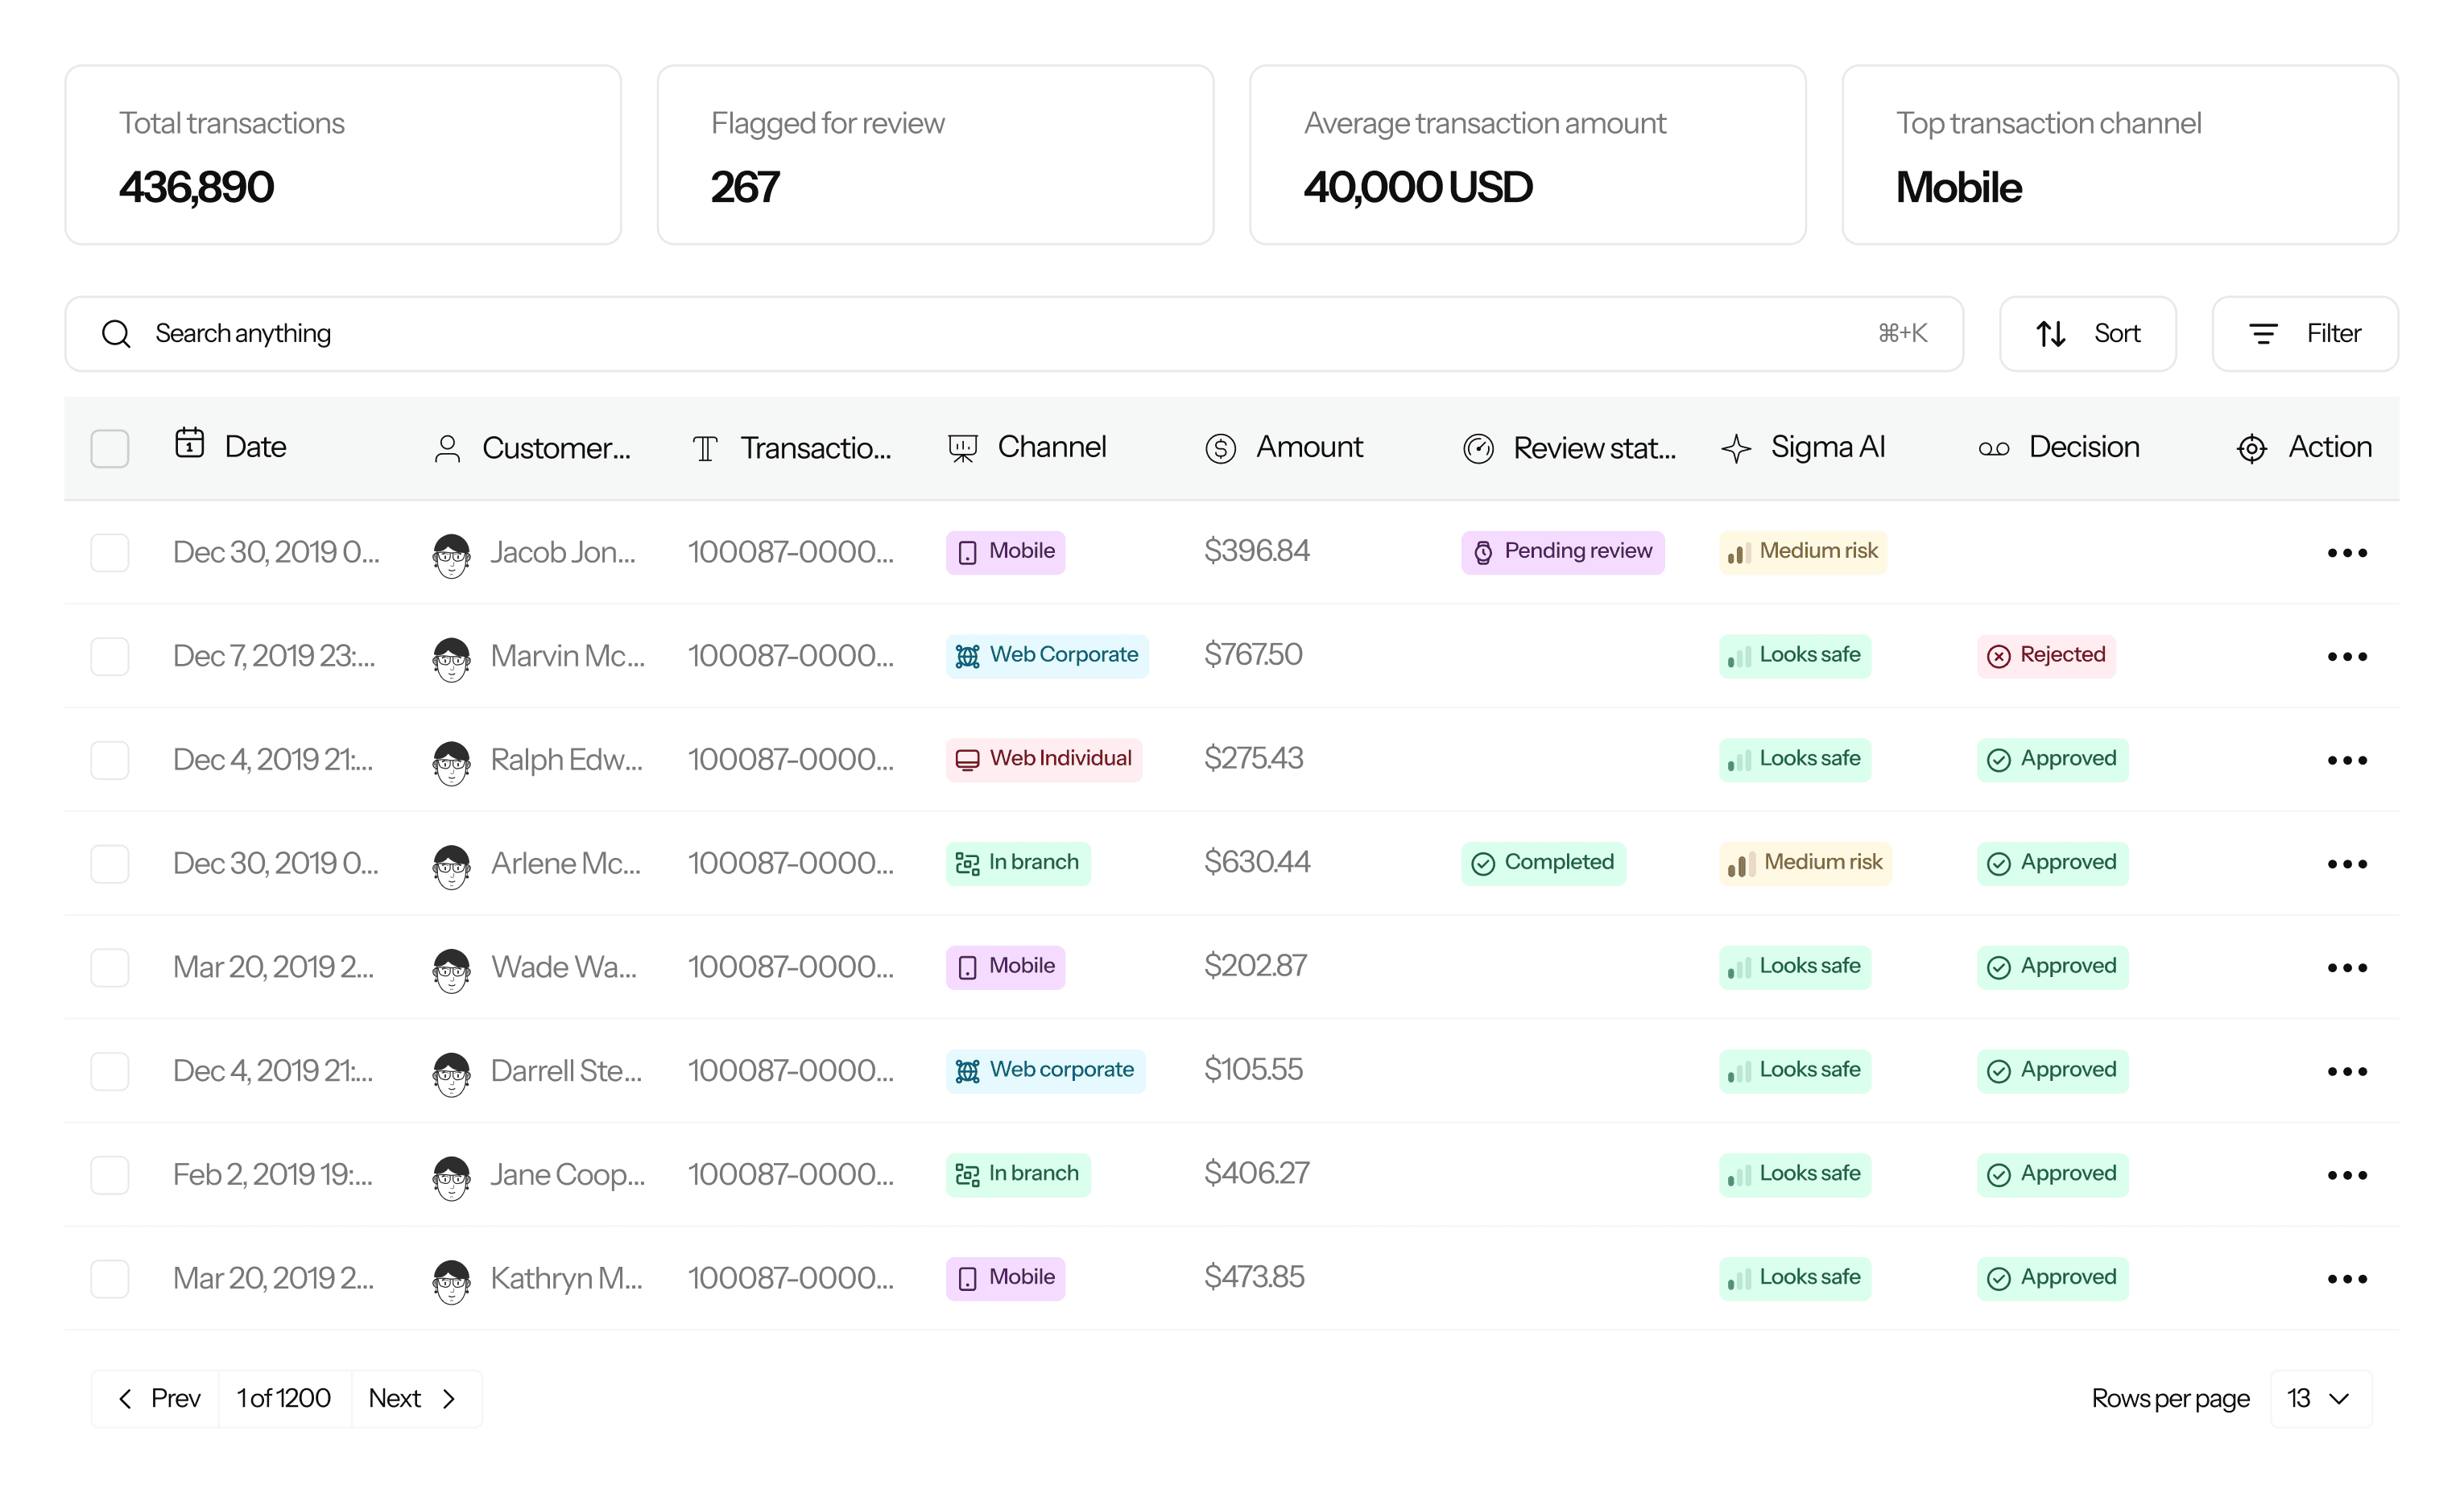Open the Rows per page dropdown
Image resolution: width=2464 pixels, height=1497 pixels.
(x=2320, y=1398)
